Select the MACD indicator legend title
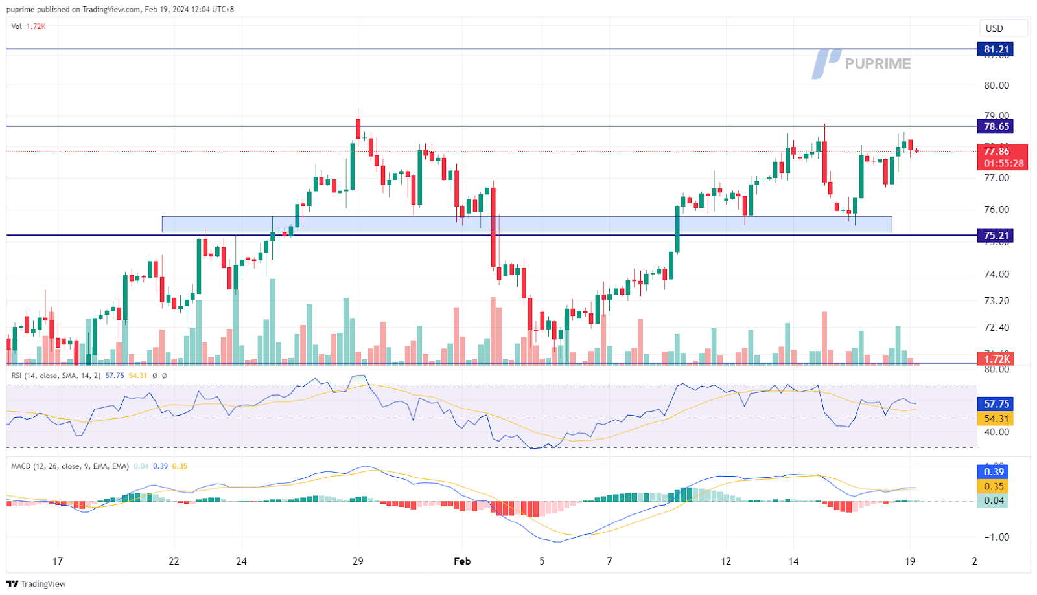Viewport: 1037px width, 595px height. click(70, 466)
